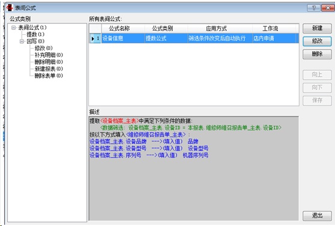The width and height of the screenshot is (335, 226).
Task: Select the 补充明细 (0) tree item
Action: tap(49, 55)
